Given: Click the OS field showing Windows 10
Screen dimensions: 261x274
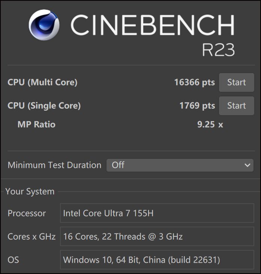Looking at the screenshot, I should 157,260.
